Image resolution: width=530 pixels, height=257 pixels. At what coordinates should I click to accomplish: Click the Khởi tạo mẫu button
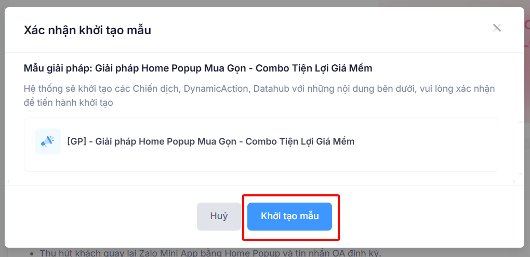tap(289, 217)
